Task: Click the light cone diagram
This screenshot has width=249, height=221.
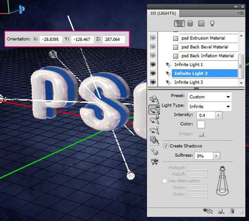Action: click(223, 181)
